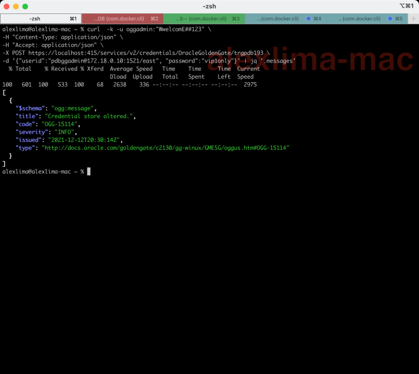Click the docs.oracle.com OGG-15114 URL
This screenshot has height=374, width=419.
pos(165,148)
